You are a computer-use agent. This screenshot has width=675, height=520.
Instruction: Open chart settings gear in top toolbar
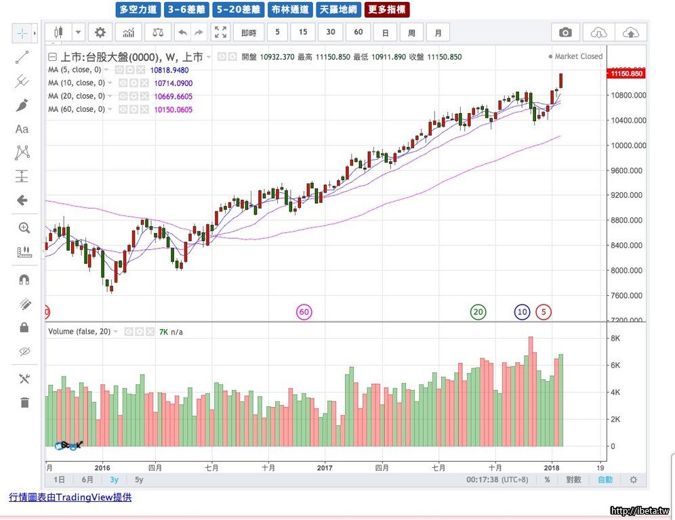click(x=100, y=32)
